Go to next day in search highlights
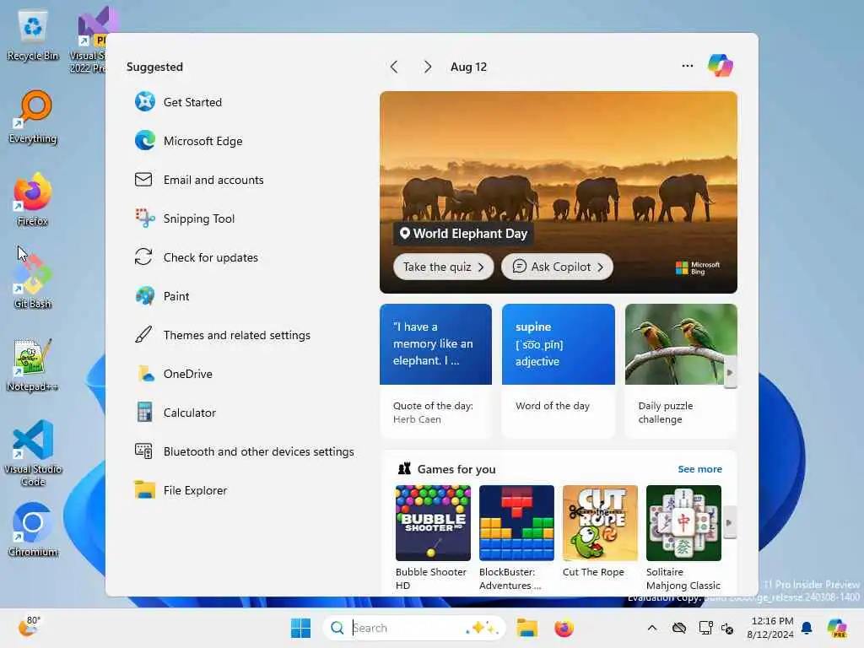864x648 pixels. pos(428,67)
